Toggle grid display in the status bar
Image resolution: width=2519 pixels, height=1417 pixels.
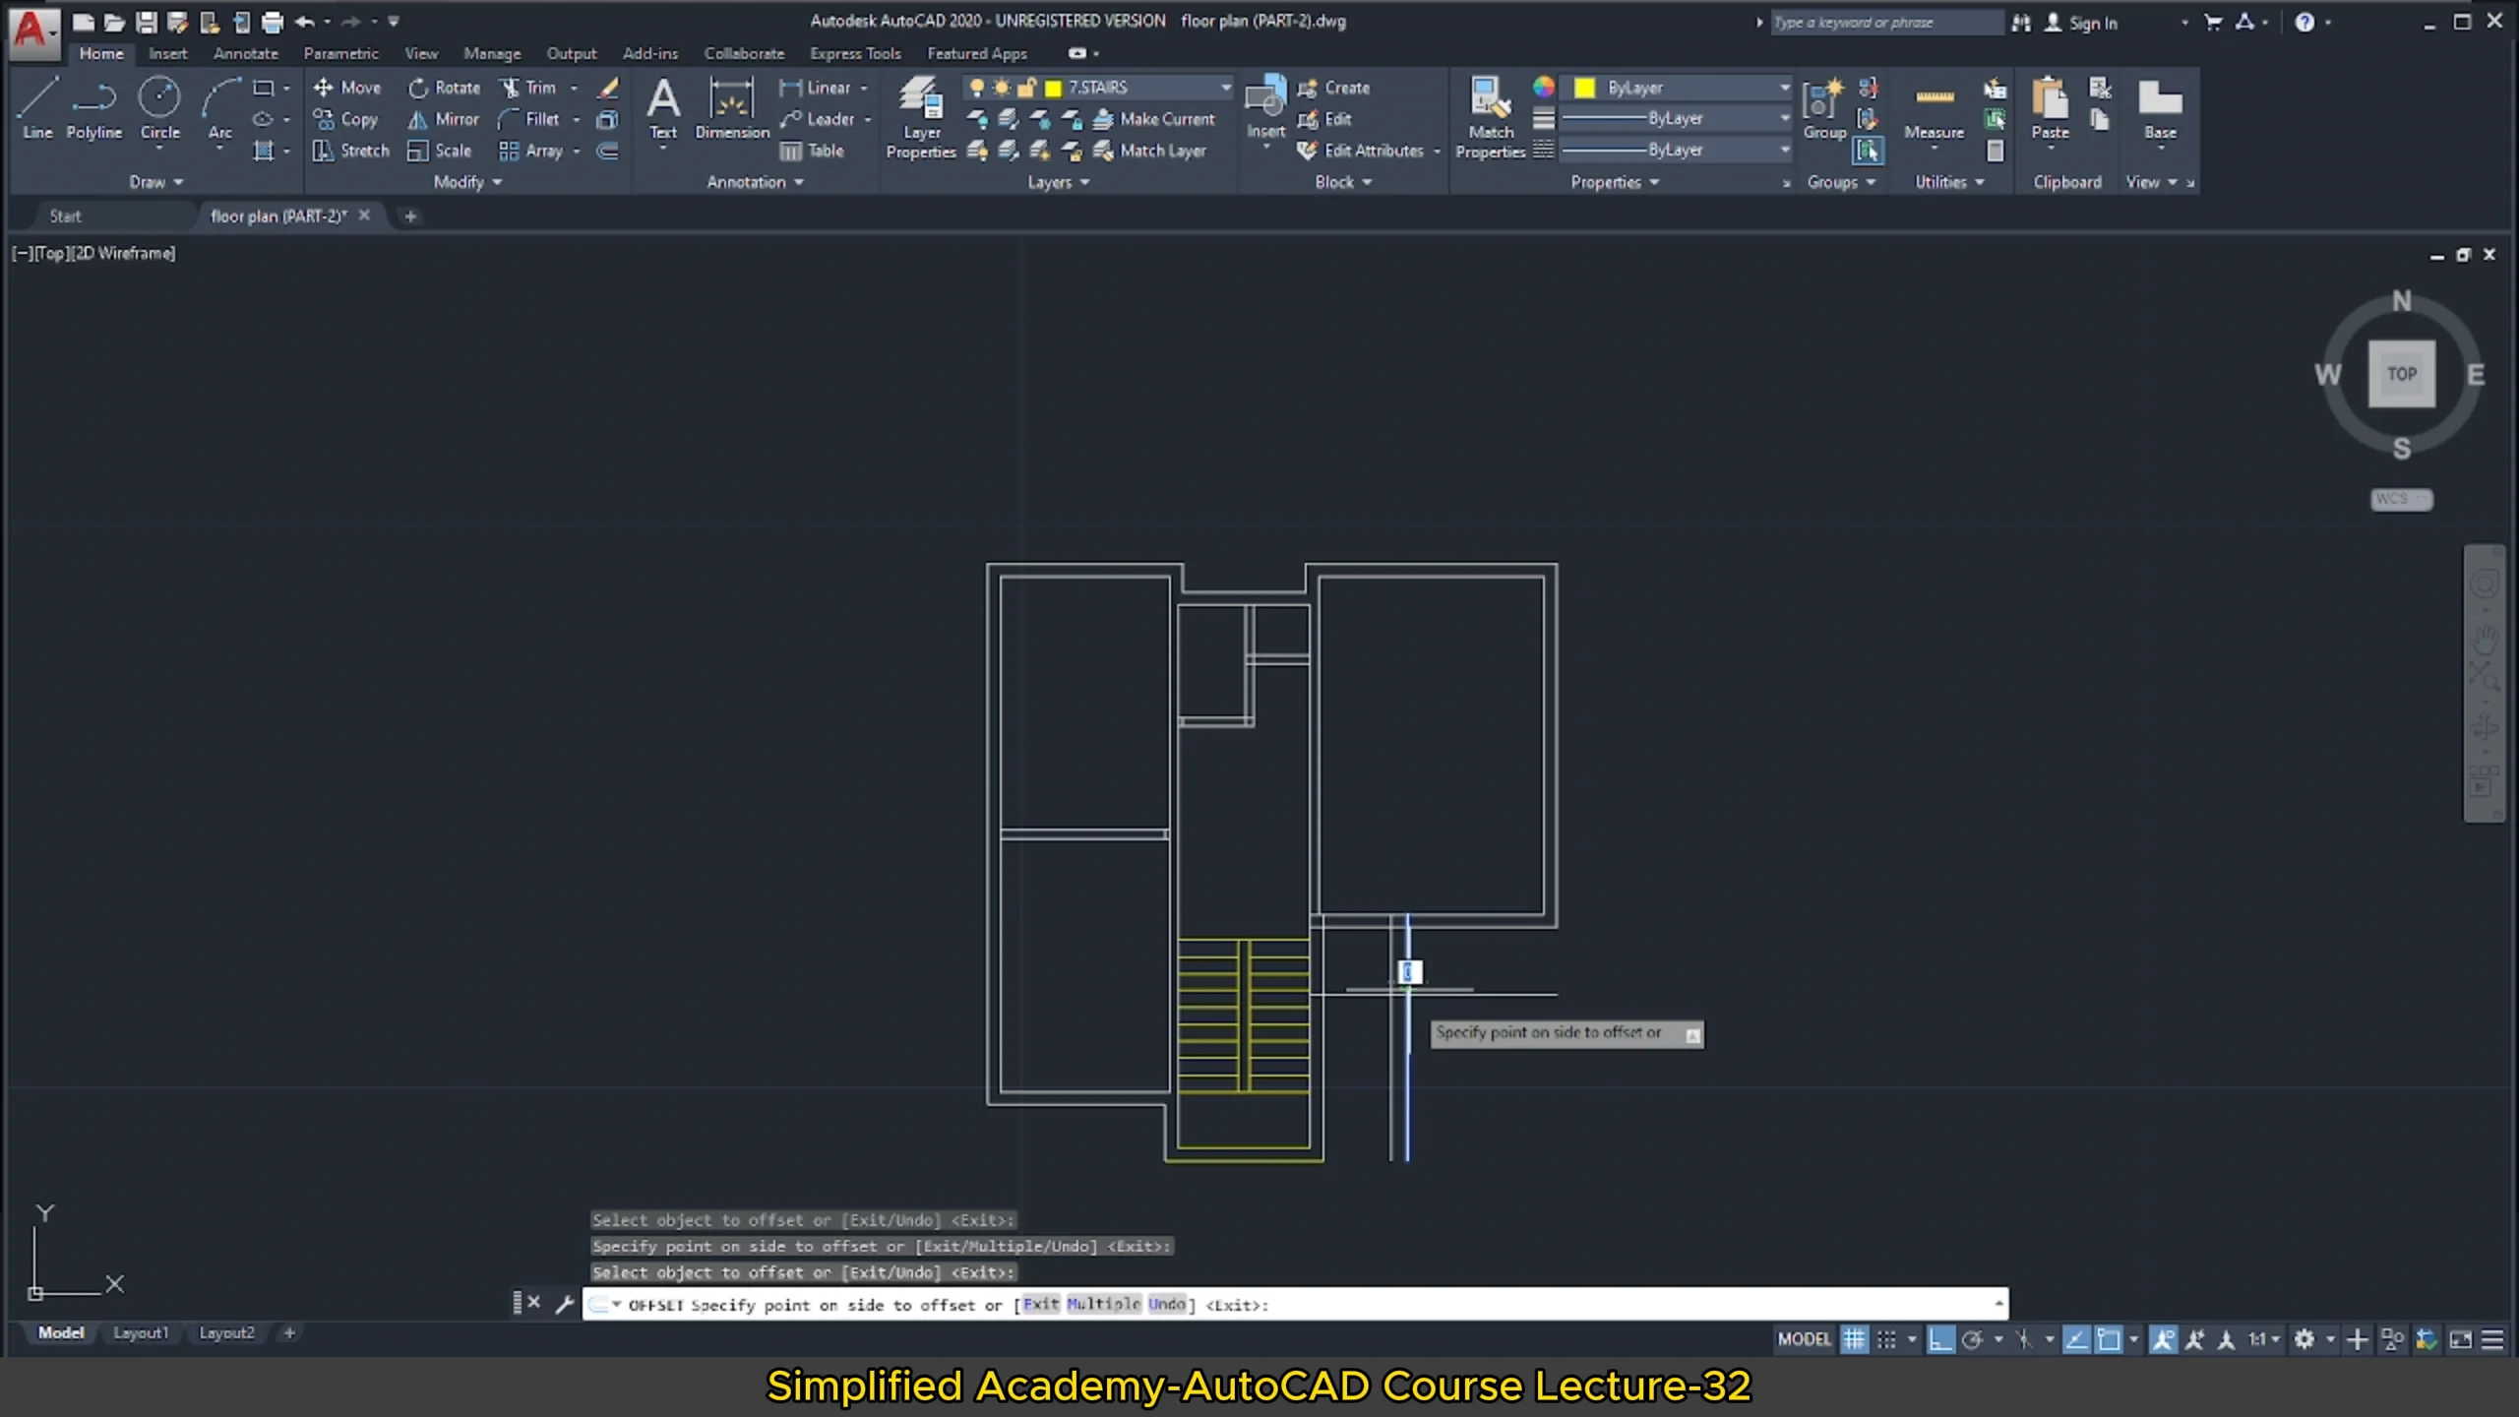point(1854,1338)
